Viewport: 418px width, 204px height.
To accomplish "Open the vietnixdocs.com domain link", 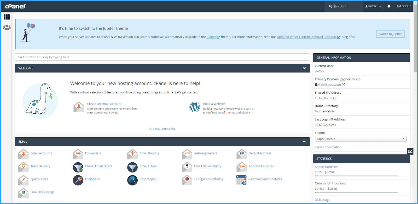I will click(x=331, y=85).
